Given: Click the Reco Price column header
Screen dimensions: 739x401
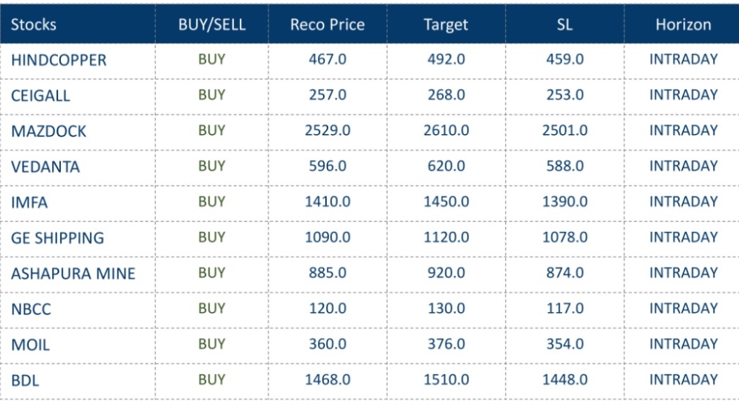Looking at the screenshot, I should pos(328,24).
